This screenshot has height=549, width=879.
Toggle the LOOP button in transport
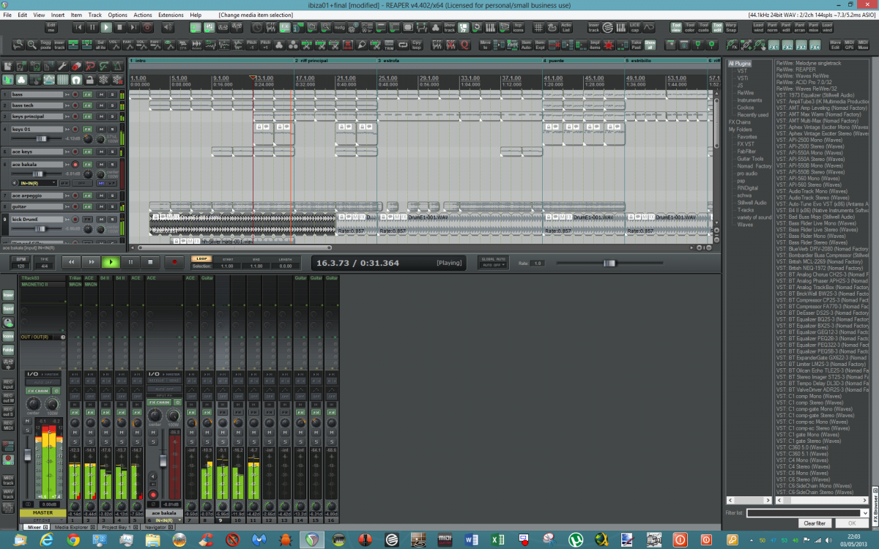pos(201,258)
